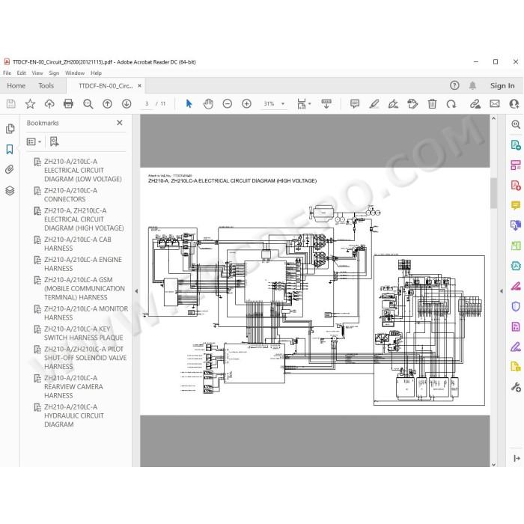Viewport: 524px width, 524px height.
Task: Open the attachments paperclip panel
Action: pos(10,169)
